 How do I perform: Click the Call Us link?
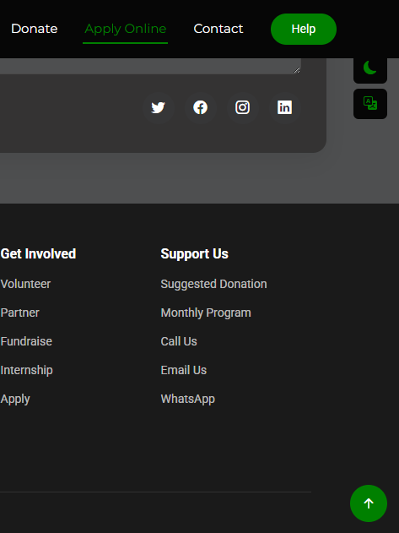coord(179,341)
